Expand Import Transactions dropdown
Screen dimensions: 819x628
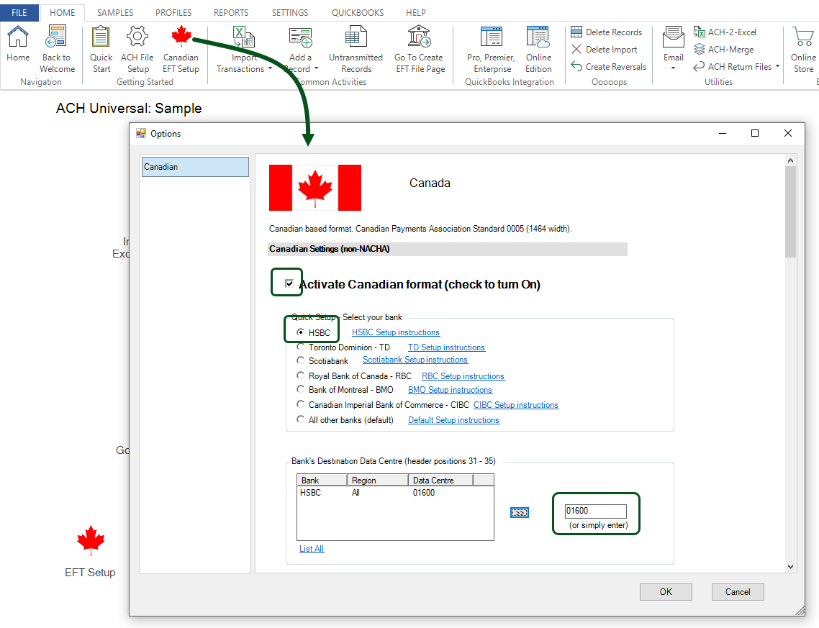point(270,70)
